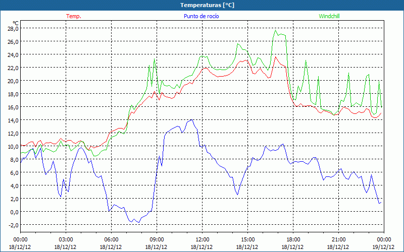Click the 03:00 time axis label
The image size is (404, 252).
(x=66, y=240)
